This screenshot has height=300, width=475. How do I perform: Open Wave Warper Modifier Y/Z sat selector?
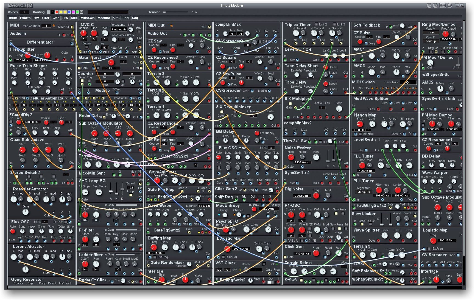(204, 206)
